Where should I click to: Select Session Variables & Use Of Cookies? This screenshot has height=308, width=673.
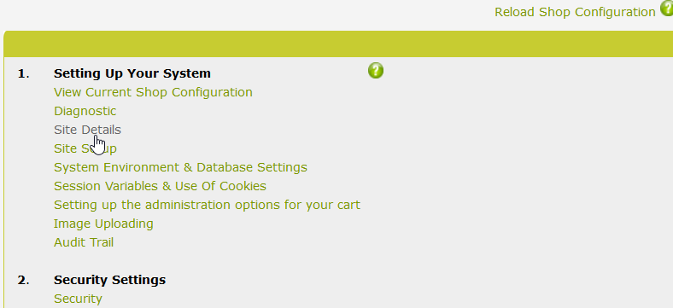point(160,186)
